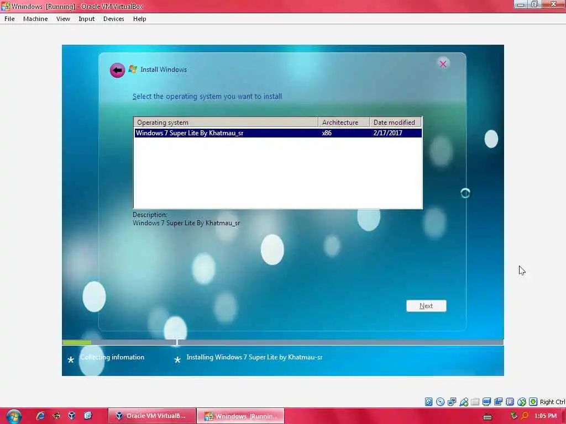
Task: Click the Right Ctrl host key label
Action: coord(552,402)
